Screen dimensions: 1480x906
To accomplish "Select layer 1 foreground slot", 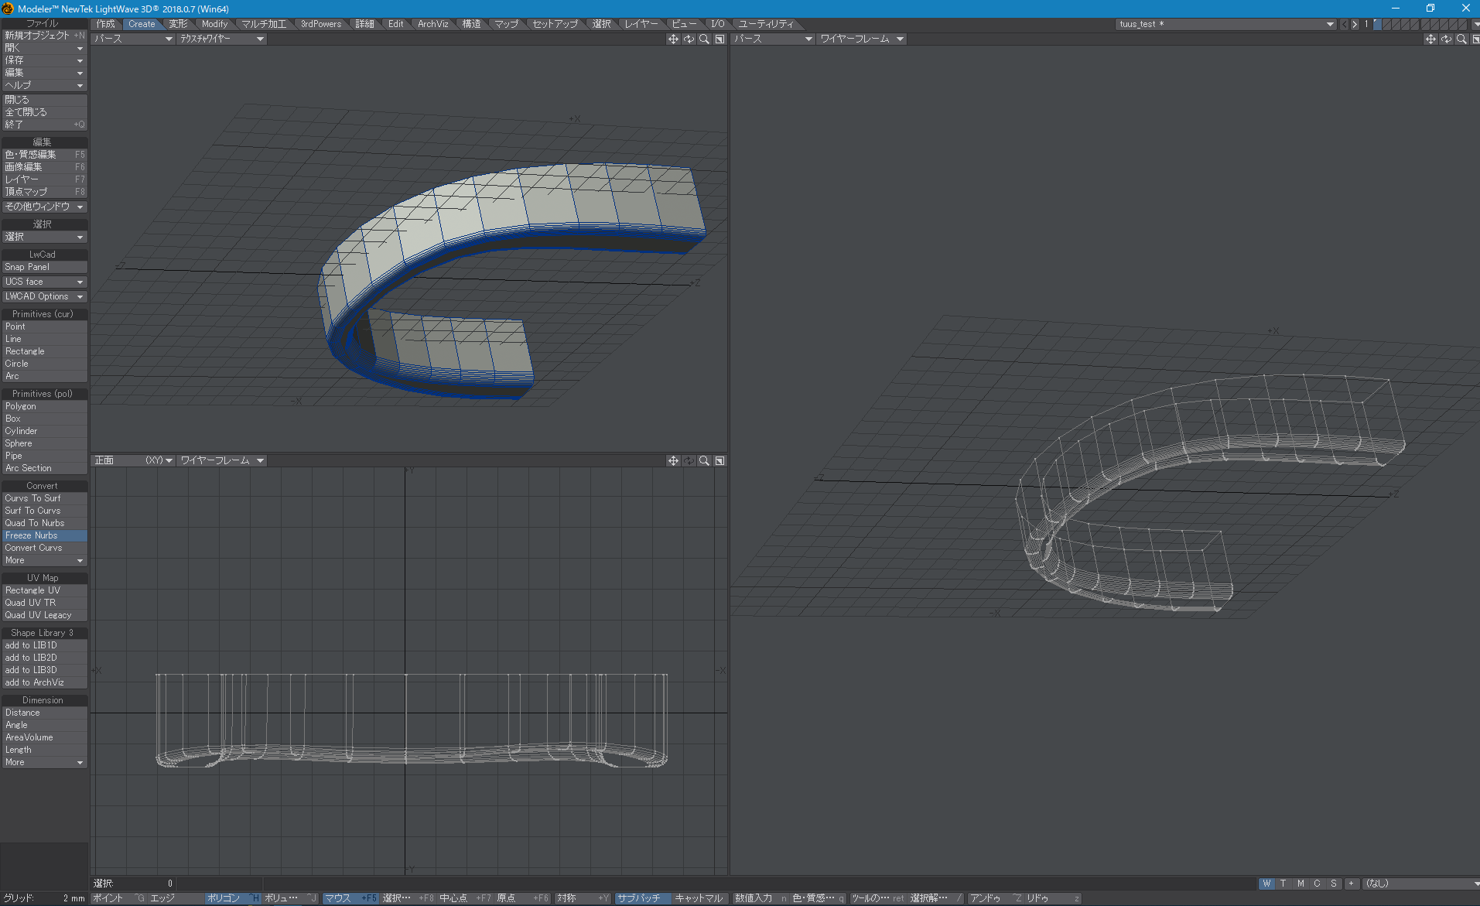I will tap(1377, 22).
